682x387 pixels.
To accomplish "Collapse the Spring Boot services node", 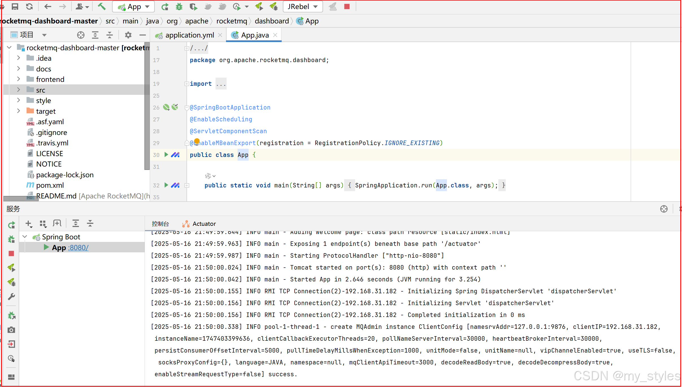I will [x=25, y=237].
